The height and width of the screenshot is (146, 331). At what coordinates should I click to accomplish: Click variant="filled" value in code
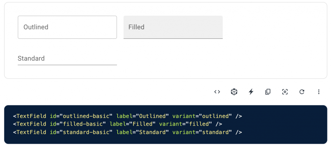(199, 124)
